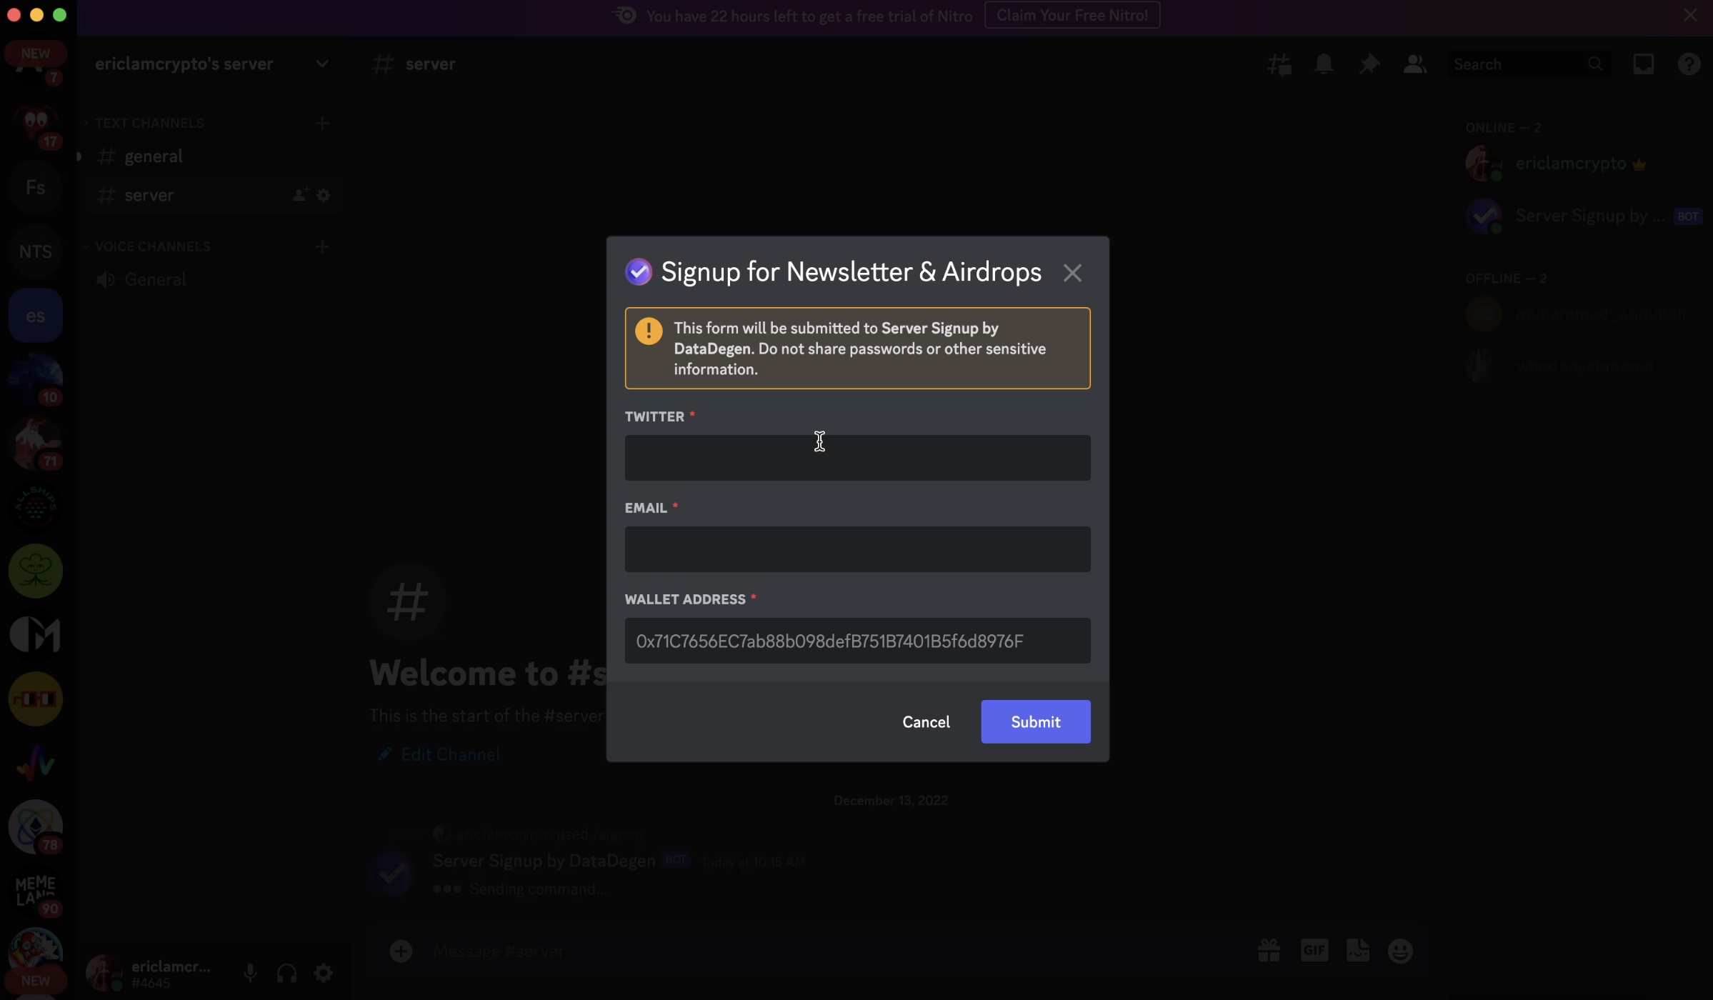Add a new text channel

pyautogui.click(x=322, y=124)
